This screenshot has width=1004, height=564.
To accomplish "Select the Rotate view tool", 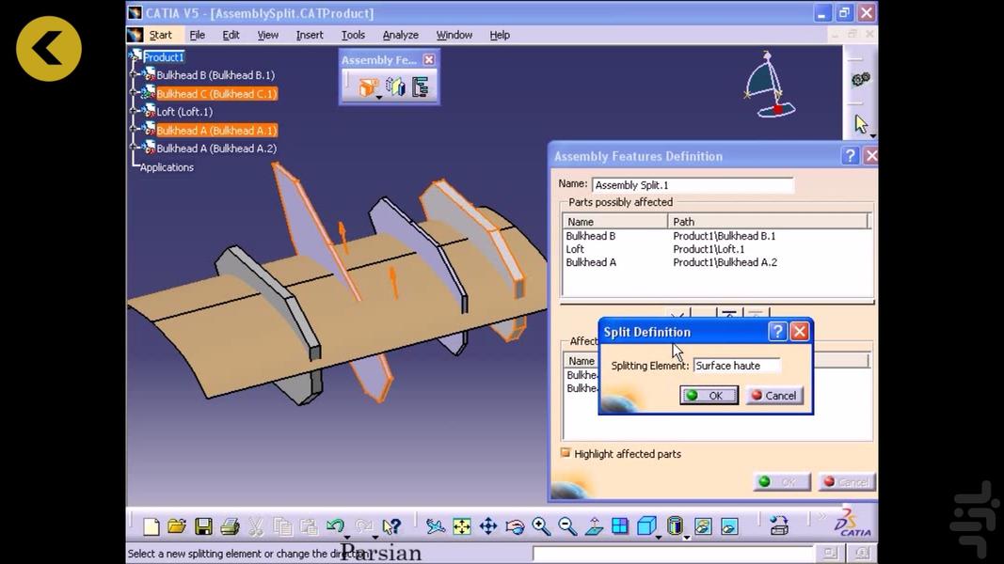I will coord(513,526).
